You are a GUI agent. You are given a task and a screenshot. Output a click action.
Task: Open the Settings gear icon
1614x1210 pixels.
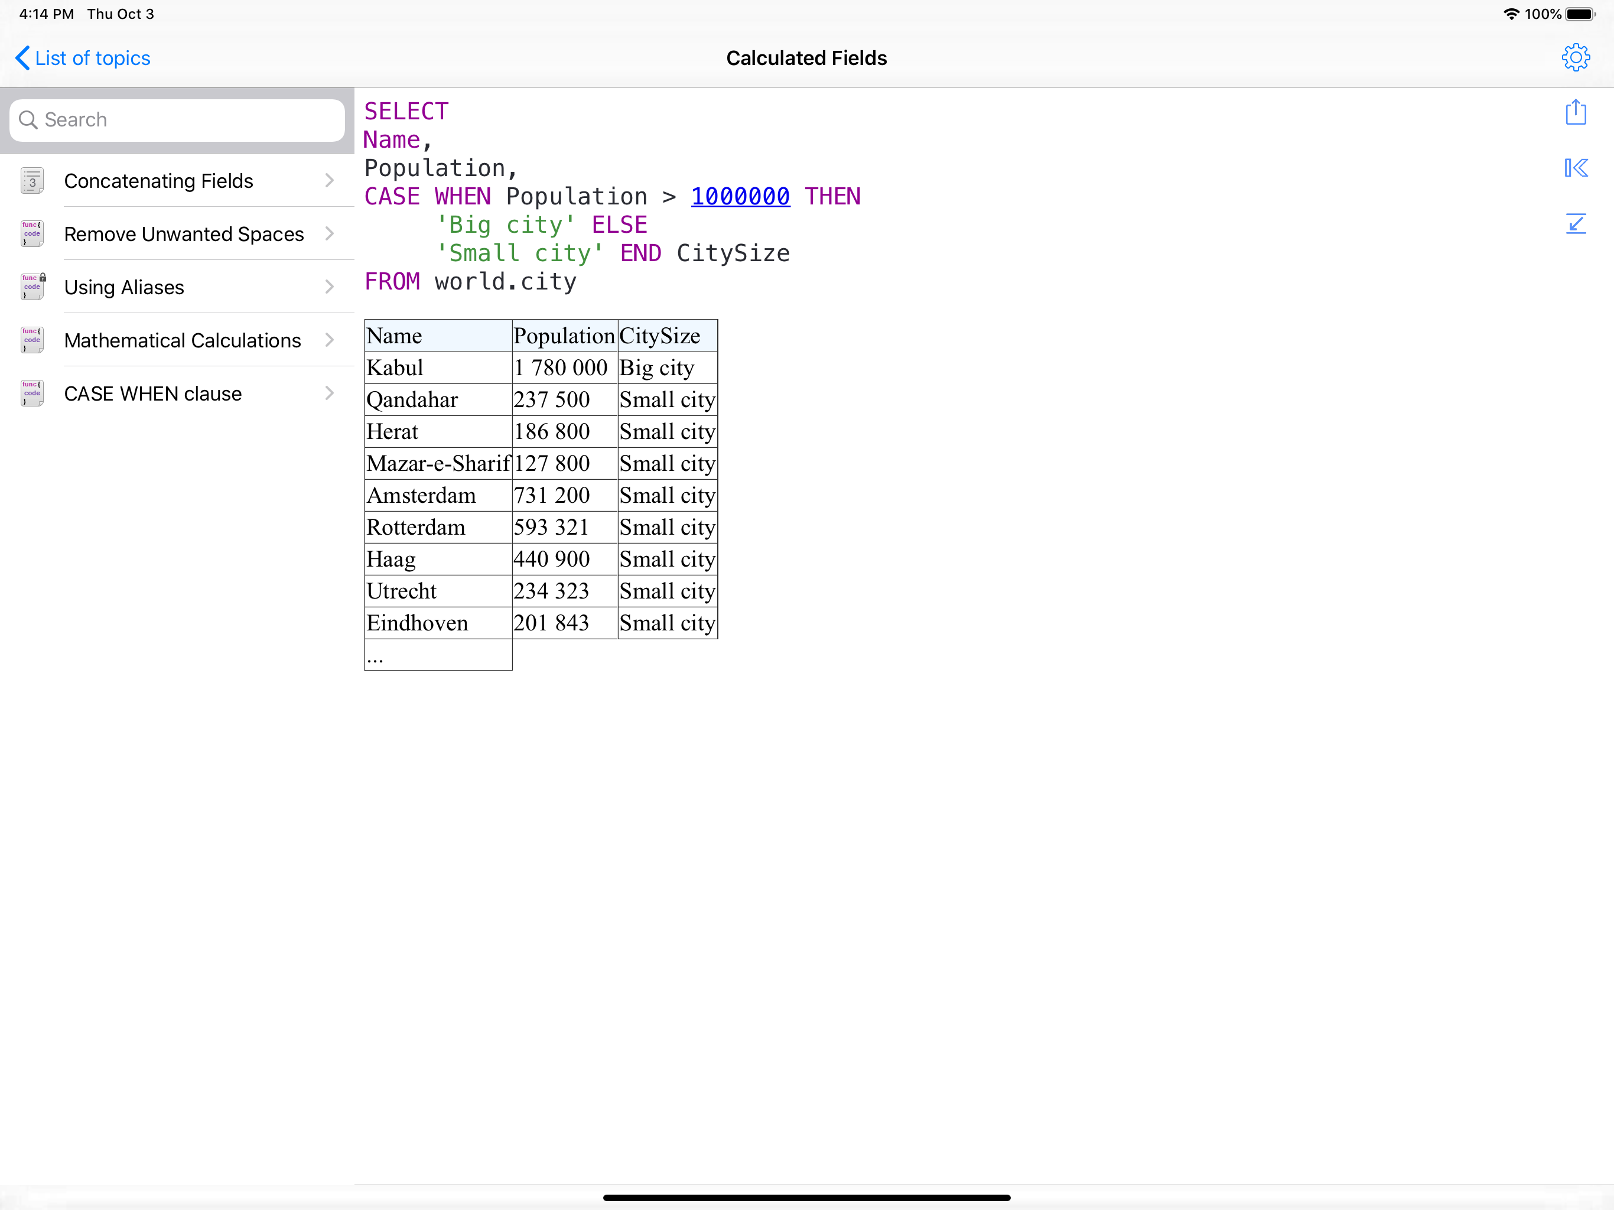pyautogui.click(x=1576, y=58)
